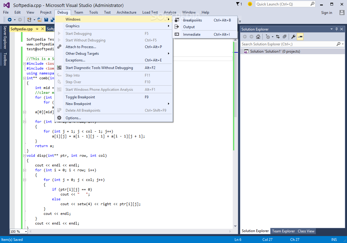Close the Solution Explorer panel
The height and width of the screenshot is (243, 347).
[x=342, y=29]
